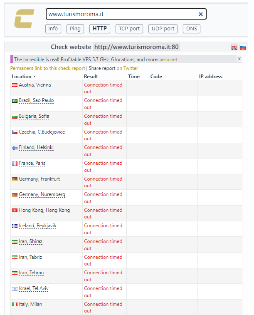Open the permanent link to this check report
This screenshot has height=315, width=254.
[x=47, y=68]
